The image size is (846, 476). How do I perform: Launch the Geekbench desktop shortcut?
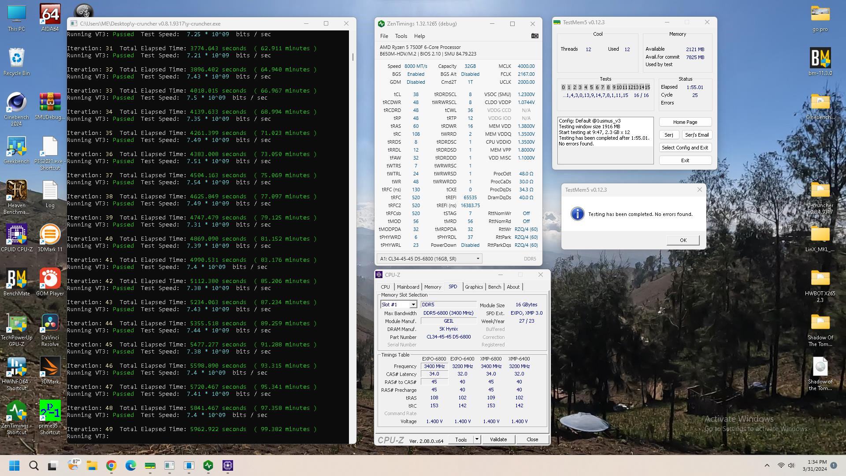(x=16, y=150)
